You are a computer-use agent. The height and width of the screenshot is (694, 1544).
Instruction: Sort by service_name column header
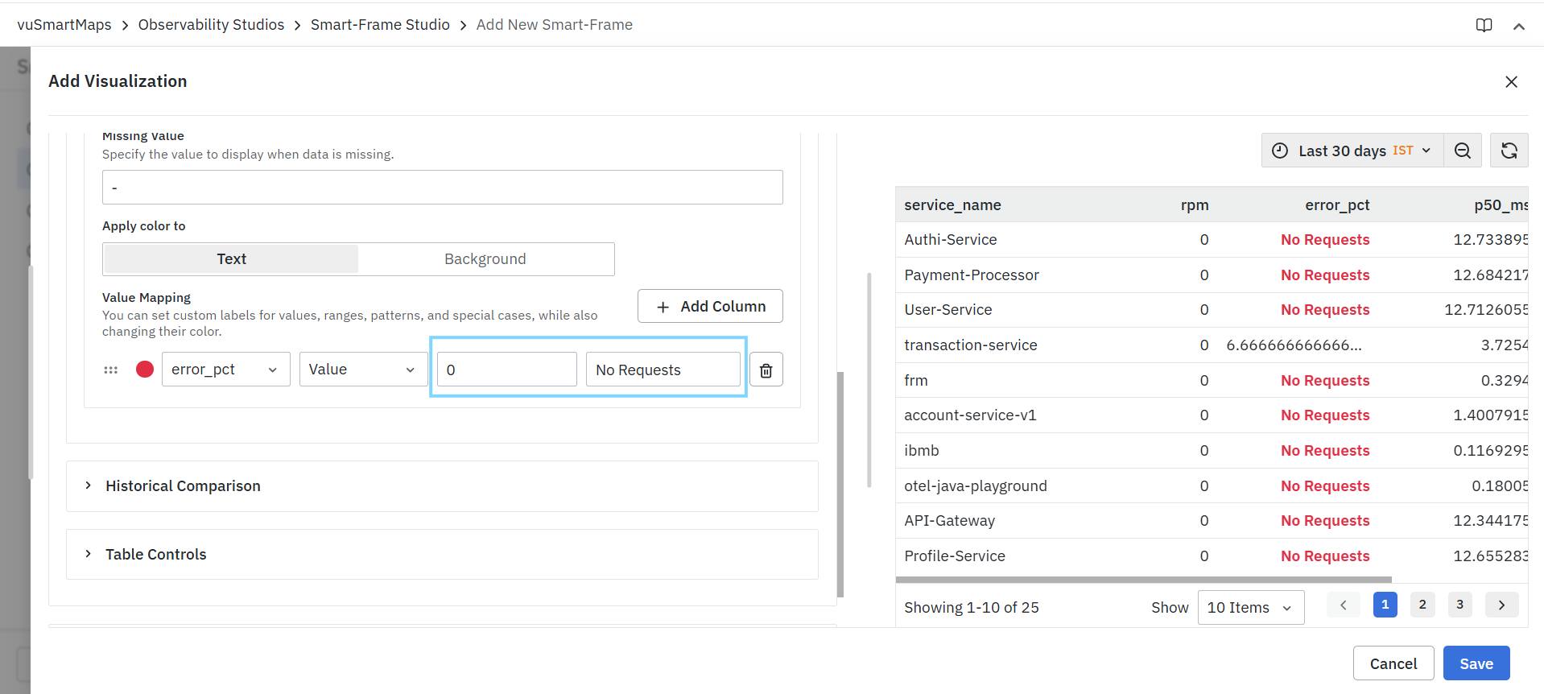(952, 205)
